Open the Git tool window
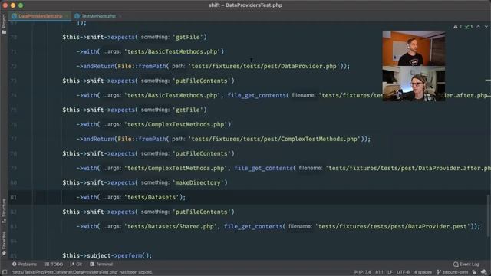This screenshot has height=276, width=491. click(x=76, y=264)
